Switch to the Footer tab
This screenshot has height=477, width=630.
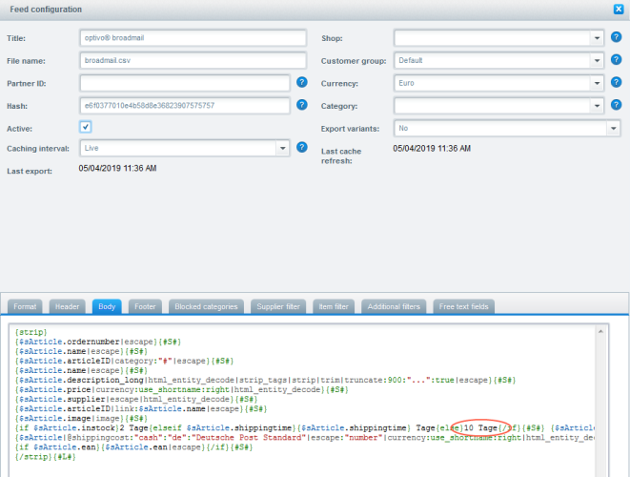point(145,306)
